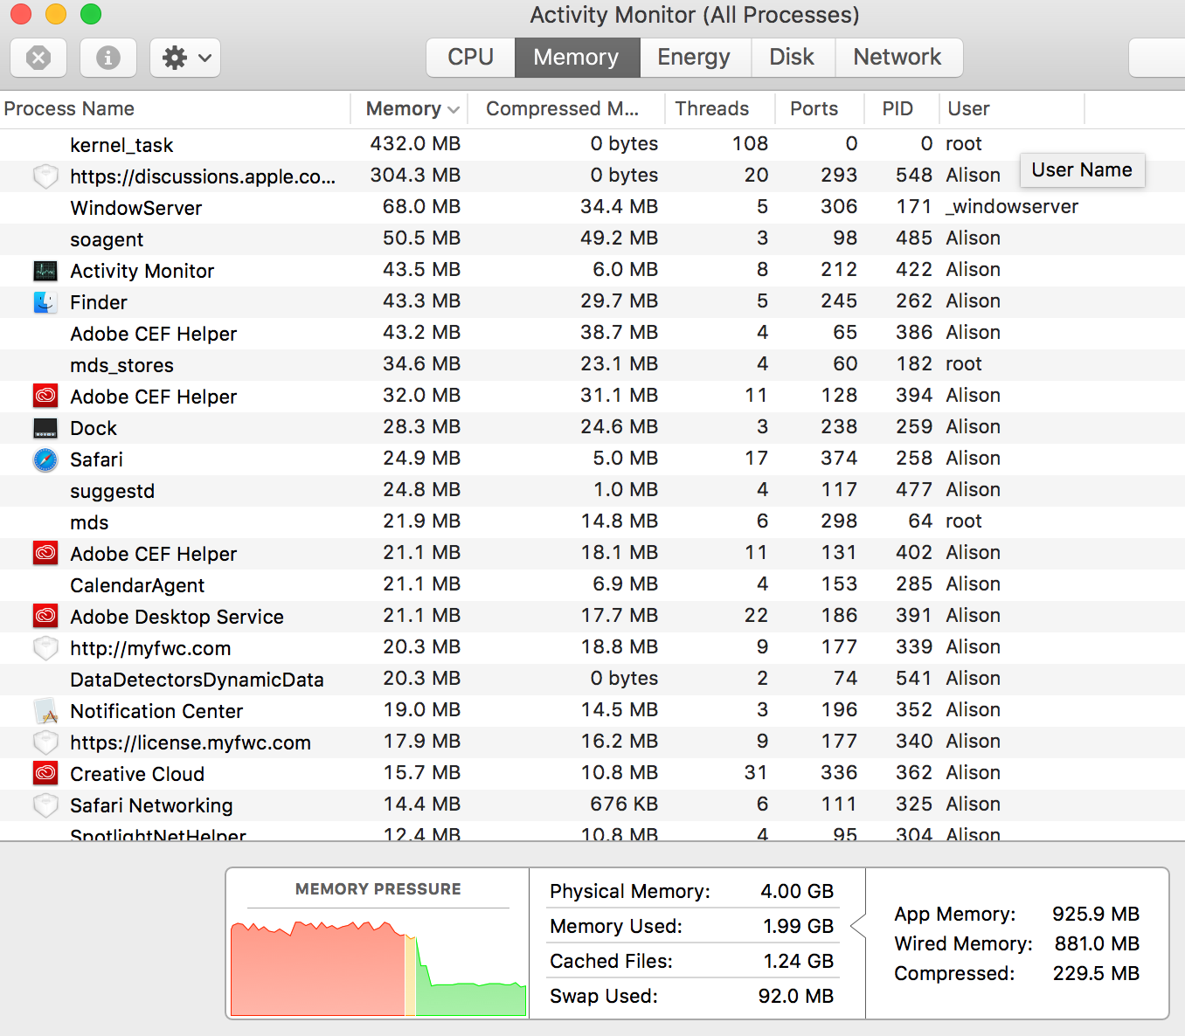This screenshot has width=1185, height=1036.
Task: Select the suggestd process
Action: click(113, 491)
